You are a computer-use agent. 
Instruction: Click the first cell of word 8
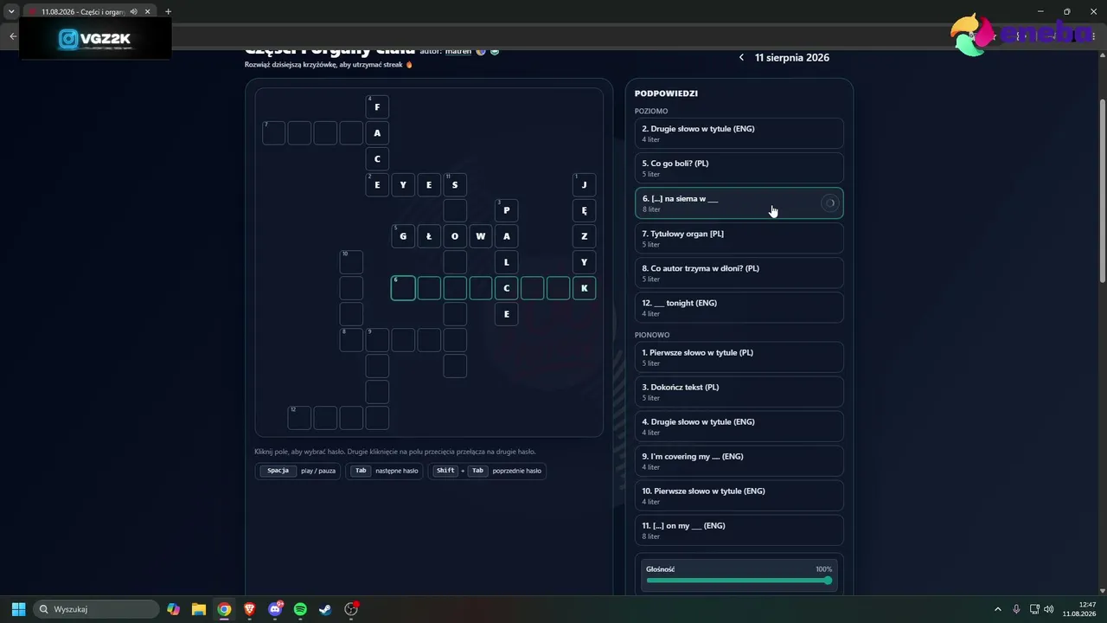point(351,340)
